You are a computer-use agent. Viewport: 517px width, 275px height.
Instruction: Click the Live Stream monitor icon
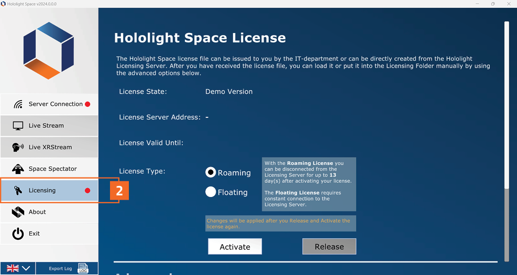tap(18, 126)
